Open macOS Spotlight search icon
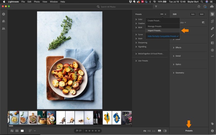Image resolution: width=216 pixels, height=135 pixels. (x=202, y=2)
